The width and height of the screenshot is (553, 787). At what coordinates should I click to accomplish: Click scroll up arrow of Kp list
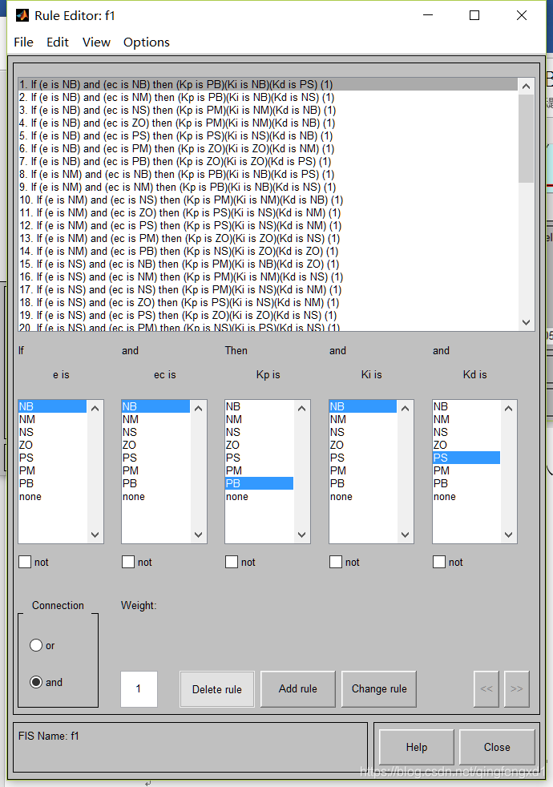coord(301,409)
